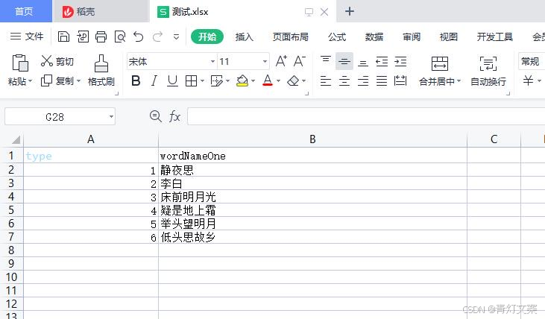Apply cell borders icon
The height and width of the screenshot is (319, 545).
(191, 81)
